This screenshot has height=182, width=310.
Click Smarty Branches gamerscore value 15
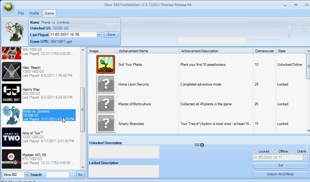pos(256,124)
